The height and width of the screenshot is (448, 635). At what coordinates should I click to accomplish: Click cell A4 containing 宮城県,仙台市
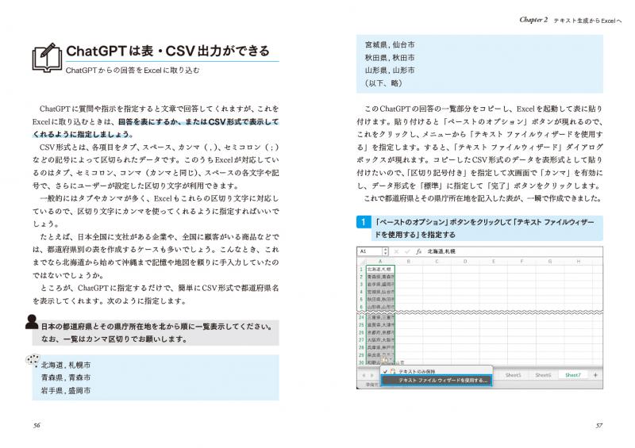pos(380,292)
